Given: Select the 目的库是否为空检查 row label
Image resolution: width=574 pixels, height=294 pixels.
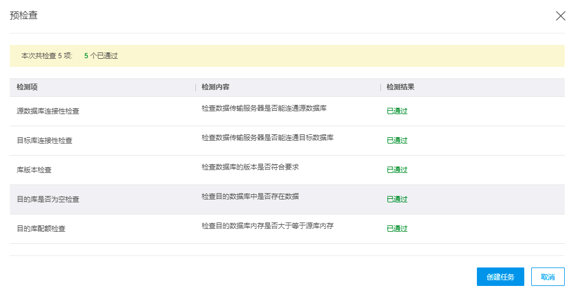Looking at the screenshot, I should 48,199.
